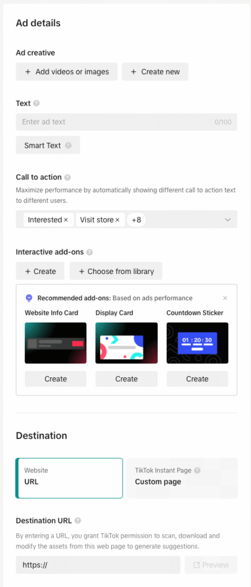
Task: Select TikTok Instant Page custom page option
Action: 182,478
